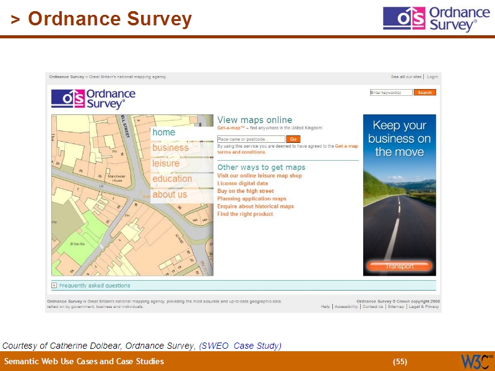Open the home menu item

pos(165,132)
